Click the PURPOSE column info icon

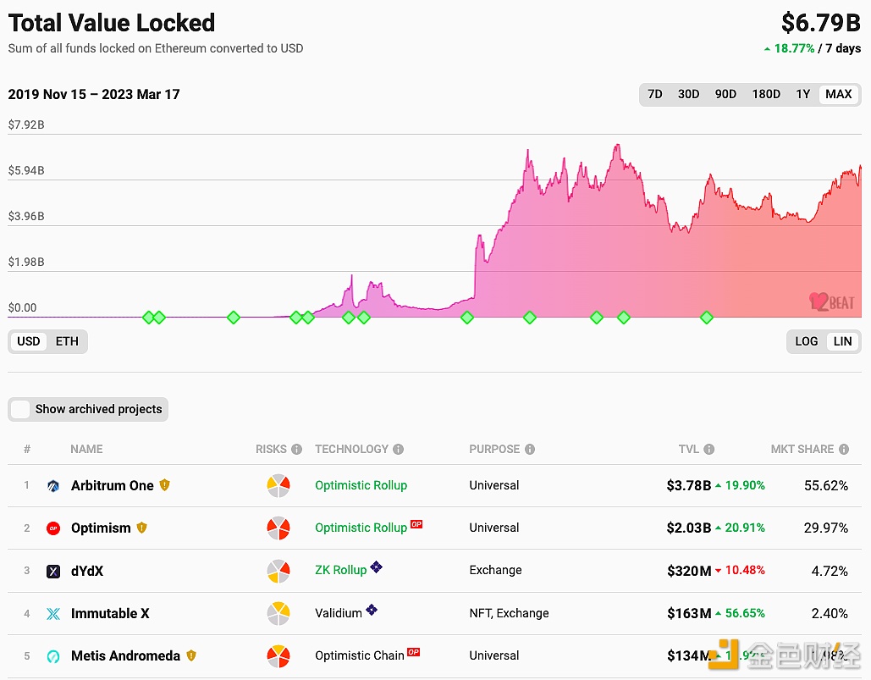point(529,449)
